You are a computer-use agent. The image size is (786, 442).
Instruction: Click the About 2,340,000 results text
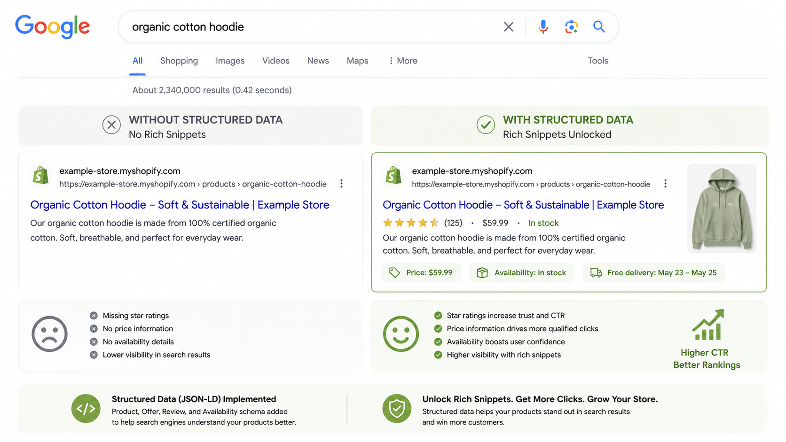click(x=212, y=90)
